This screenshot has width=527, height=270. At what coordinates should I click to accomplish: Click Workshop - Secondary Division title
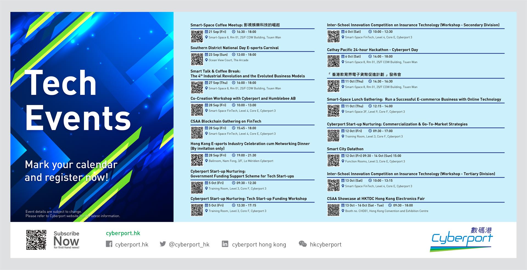tap(413, 25)
